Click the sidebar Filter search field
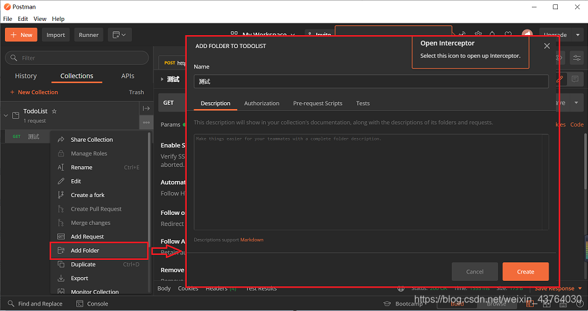Image resolution: width=588 pixels, height=311 pixels. [x=77, y=58]
